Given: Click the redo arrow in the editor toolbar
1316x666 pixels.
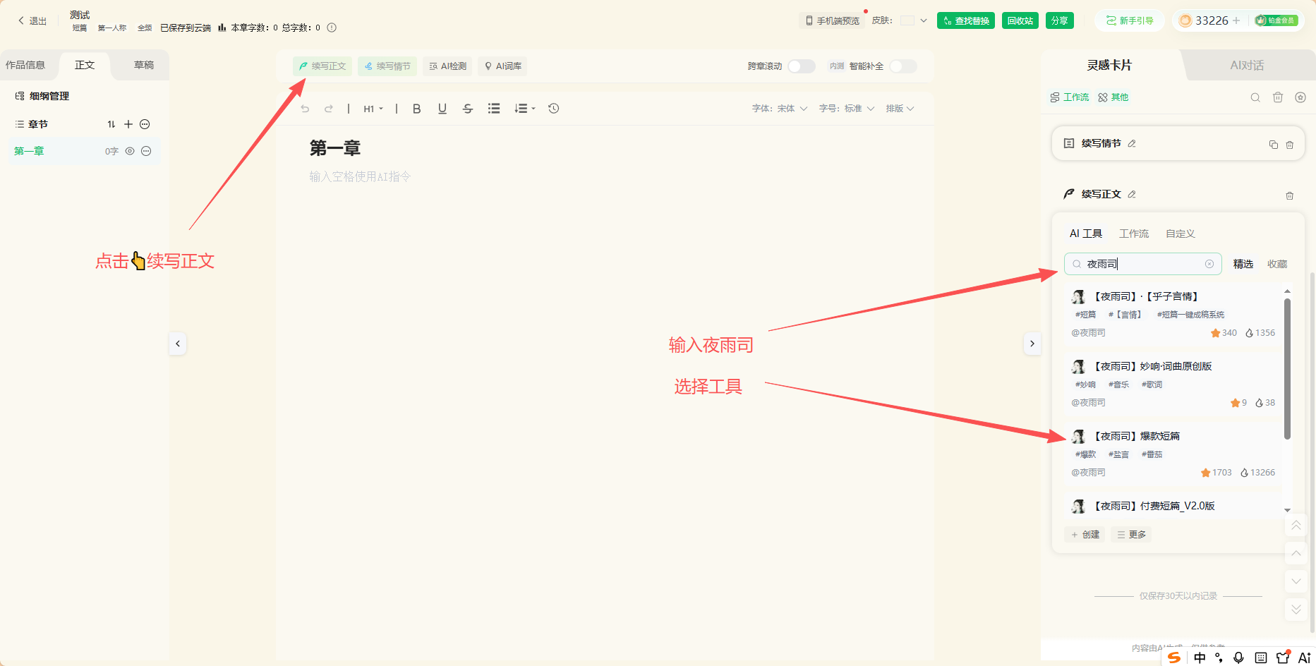Looking at the screenshot, I should [329, 109].
